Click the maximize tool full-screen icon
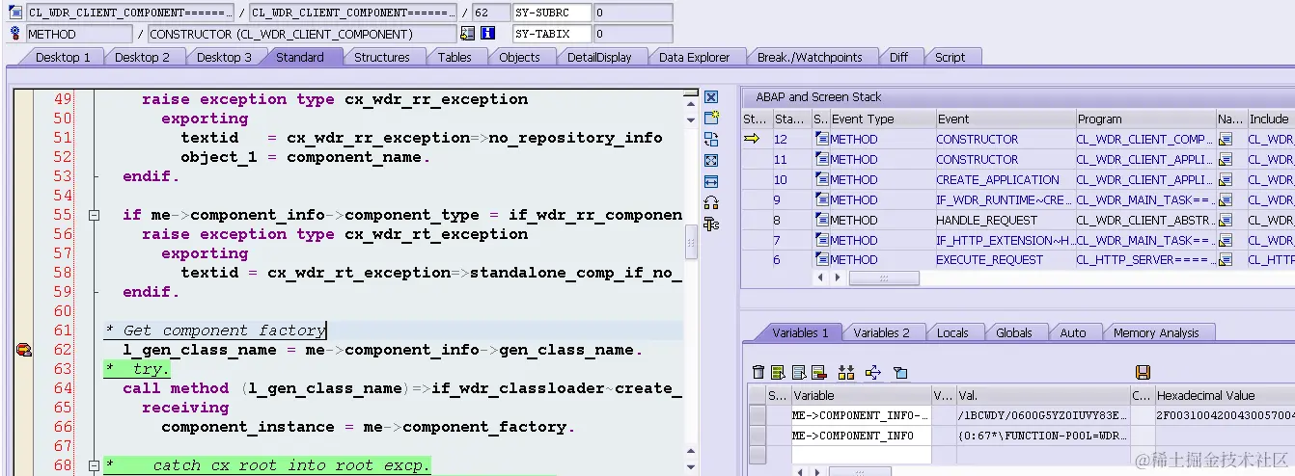The image size is (1295, 476). [711, 160]
